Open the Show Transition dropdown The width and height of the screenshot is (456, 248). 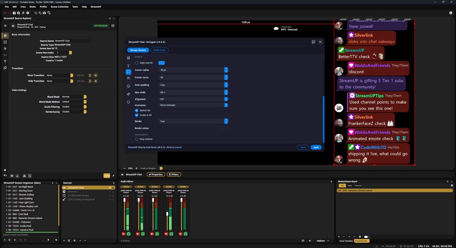coord(60,75)
